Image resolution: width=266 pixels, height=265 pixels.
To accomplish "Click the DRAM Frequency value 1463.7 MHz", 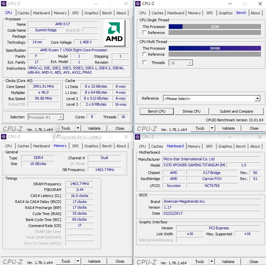I will 79,184.
